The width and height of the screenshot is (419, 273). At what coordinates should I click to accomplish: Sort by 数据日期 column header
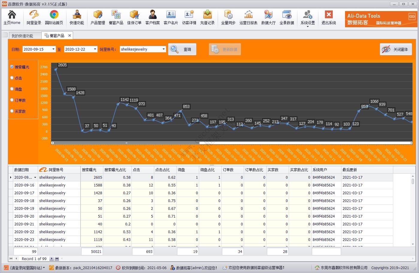point(25,170)
